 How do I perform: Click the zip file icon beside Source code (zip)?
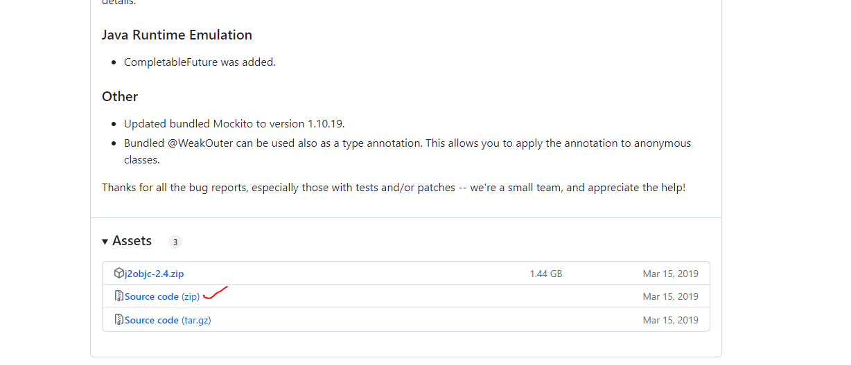[119, 296]
